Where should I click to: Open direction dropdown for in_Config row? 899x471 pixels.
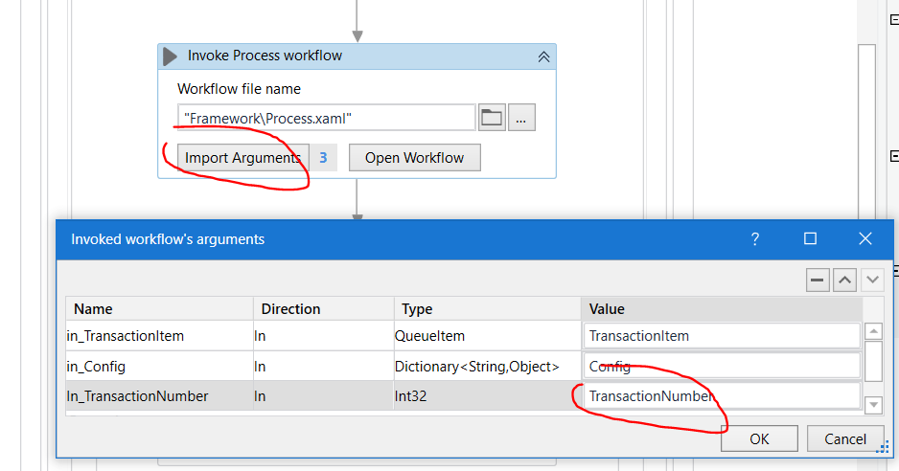coord(323,366)
